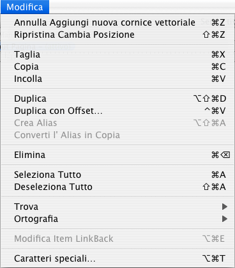Open Caratteri speciali… palette
235x268 pixels.
pyautogui.click(x=117, y=258)
